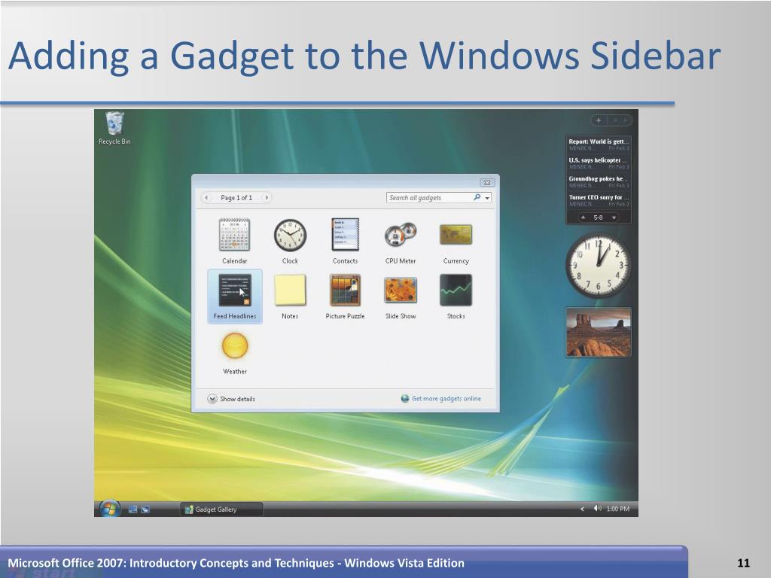Pick the Stocks gadget icon
771x578 pixels.
point(456,290)
